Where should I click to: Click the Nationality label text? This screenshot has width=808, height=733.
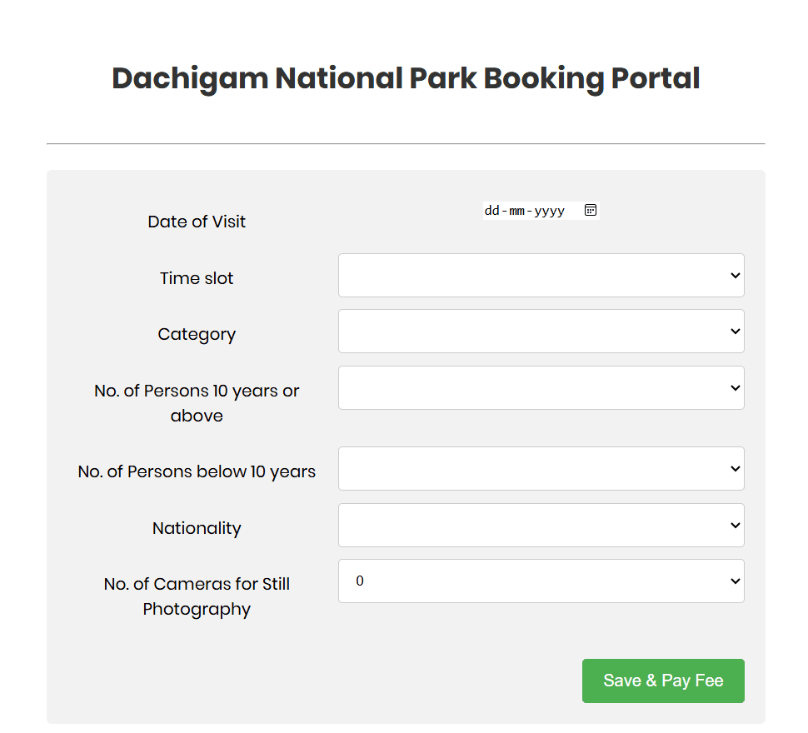pyautogui.click(x=197, y=528)
